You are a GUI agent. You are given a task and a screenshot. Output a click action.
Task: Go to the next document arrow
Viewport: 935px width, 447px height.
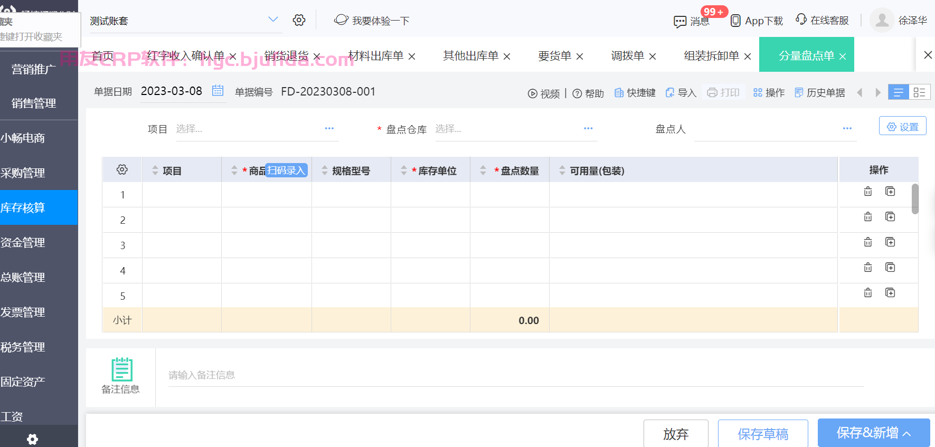[878, 92]
